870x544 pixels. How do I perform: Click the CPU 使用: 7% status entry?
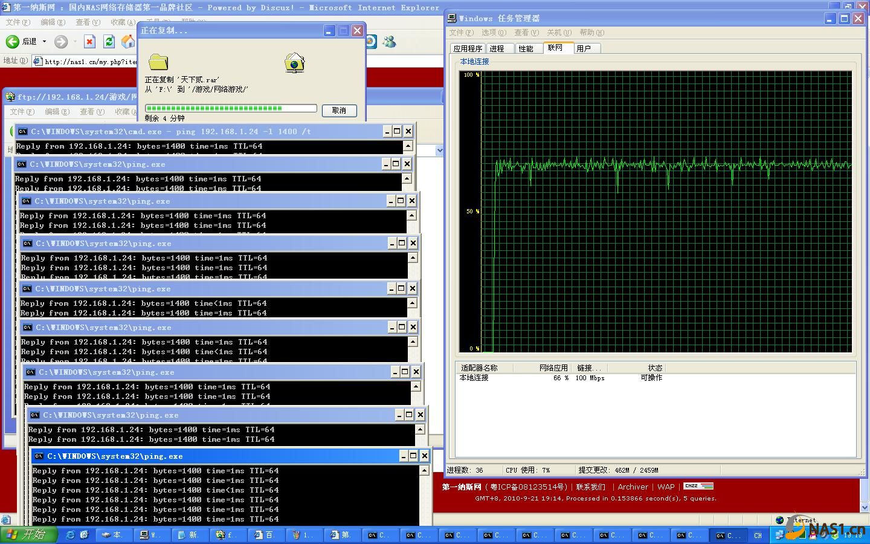pyautogui.click(x=528, y=470)
